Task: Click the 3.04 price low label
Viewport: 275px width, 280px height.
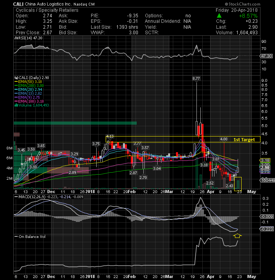Action: point(157,168)
